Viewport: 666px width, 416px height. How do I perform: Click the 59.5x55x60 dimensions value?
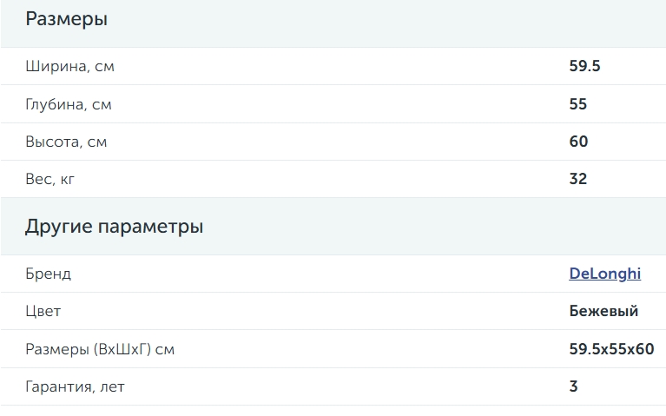[x=611, y=349]
